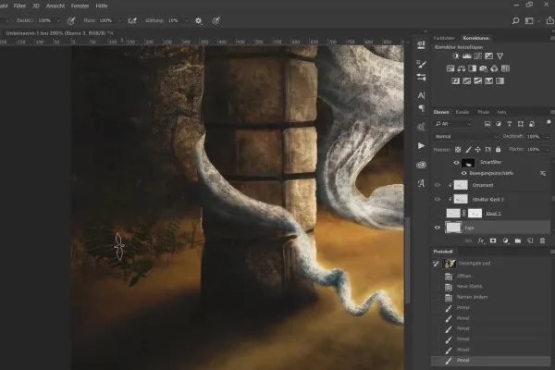Image resolution: width=555 pixels, height=370 pixels.
Task: Open the layer Deckkraft 100% dropdown
Action: [548, 137]
